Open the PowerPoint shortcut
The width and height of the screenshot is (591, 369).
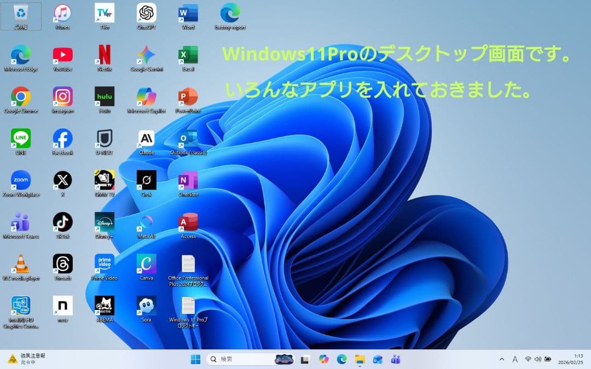tap(188, 100)
